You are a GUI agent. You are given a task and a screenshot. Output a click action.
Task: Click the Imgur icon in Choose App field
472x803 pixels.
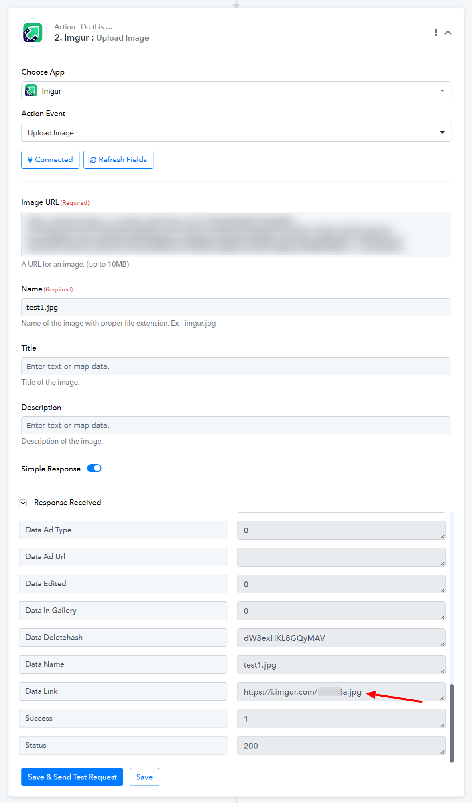[x=31, y=91]
